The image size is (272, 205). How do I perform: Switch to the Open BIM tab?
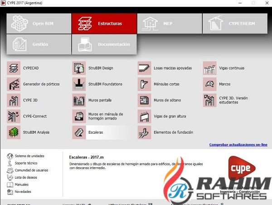39,24
